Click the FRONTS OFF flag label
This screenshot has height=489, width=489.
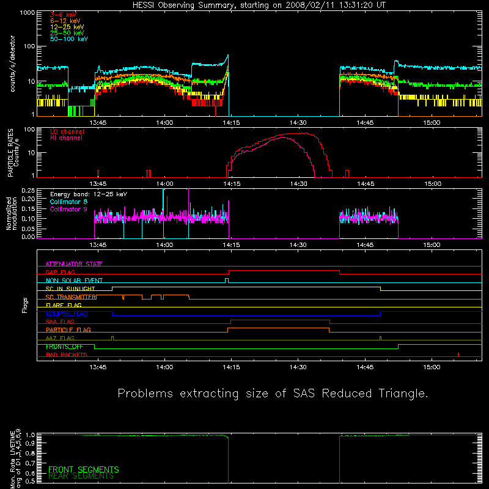pyautogui.click(x=64, y=347)
